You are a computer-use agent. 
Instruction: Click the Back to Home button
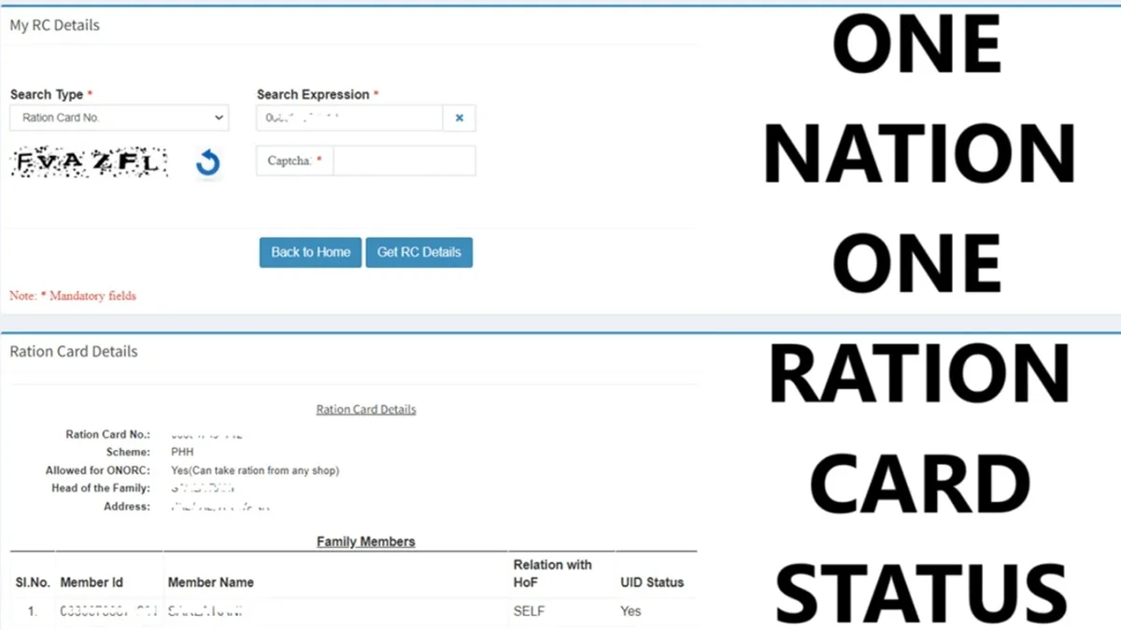[309, 252]
